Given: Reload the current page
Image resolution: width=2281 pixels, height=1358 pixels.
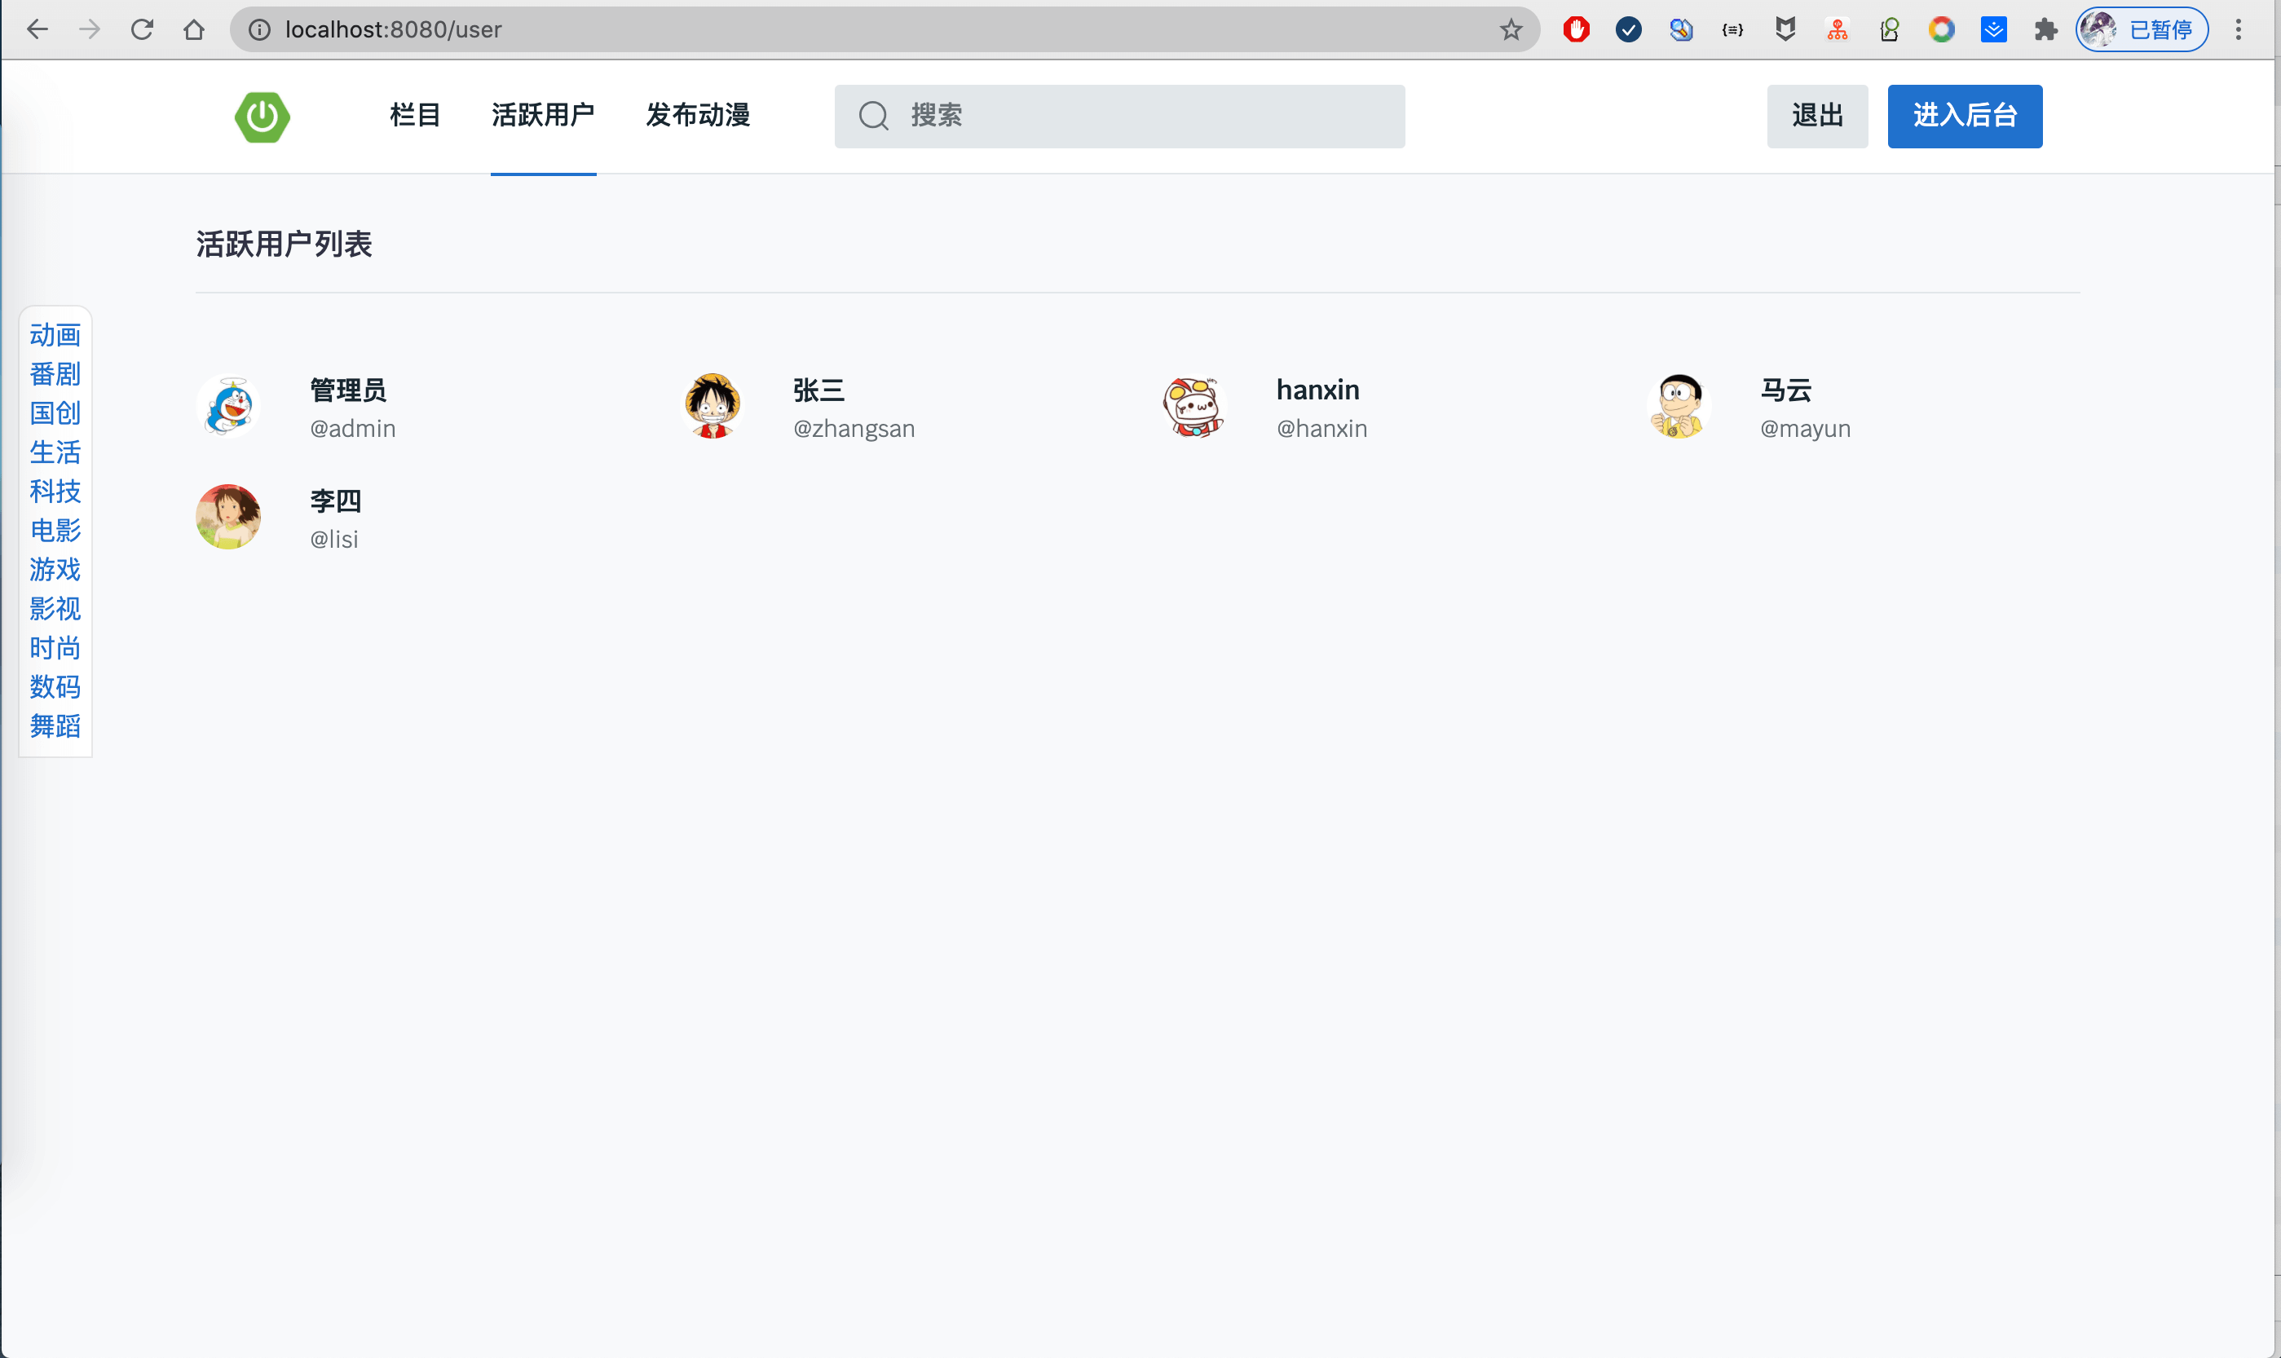Looking at the screenshot, I should 143,29.
